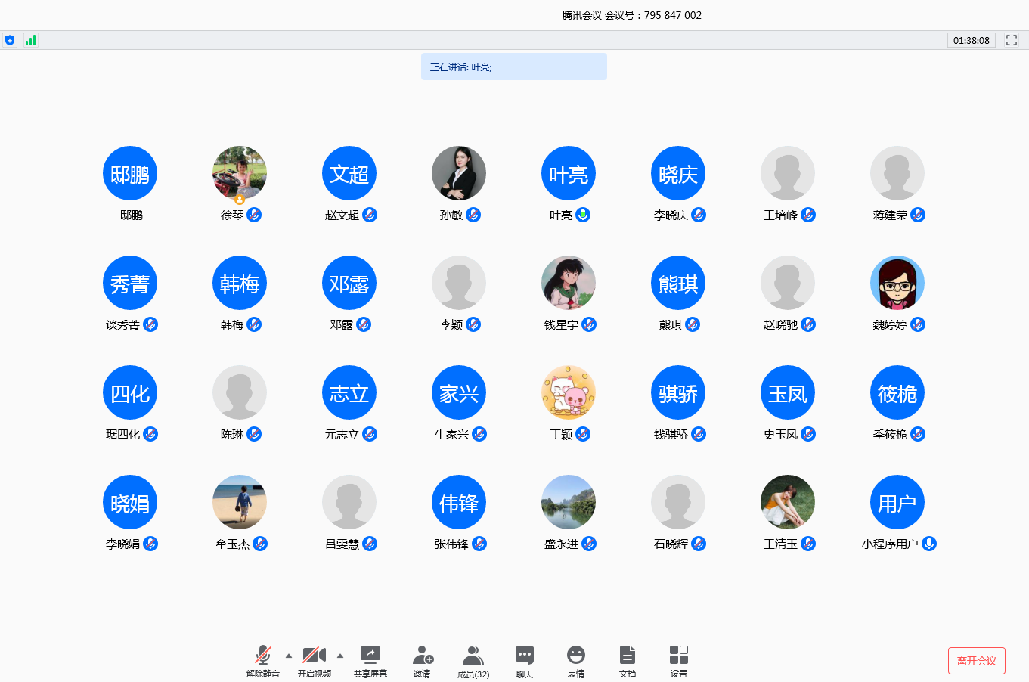Select 孙敏's profile photo

click(x=459, y=173)
